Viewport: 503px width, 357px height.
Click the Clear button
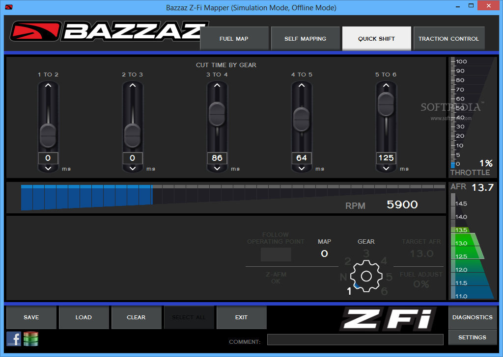click(137, 317)
